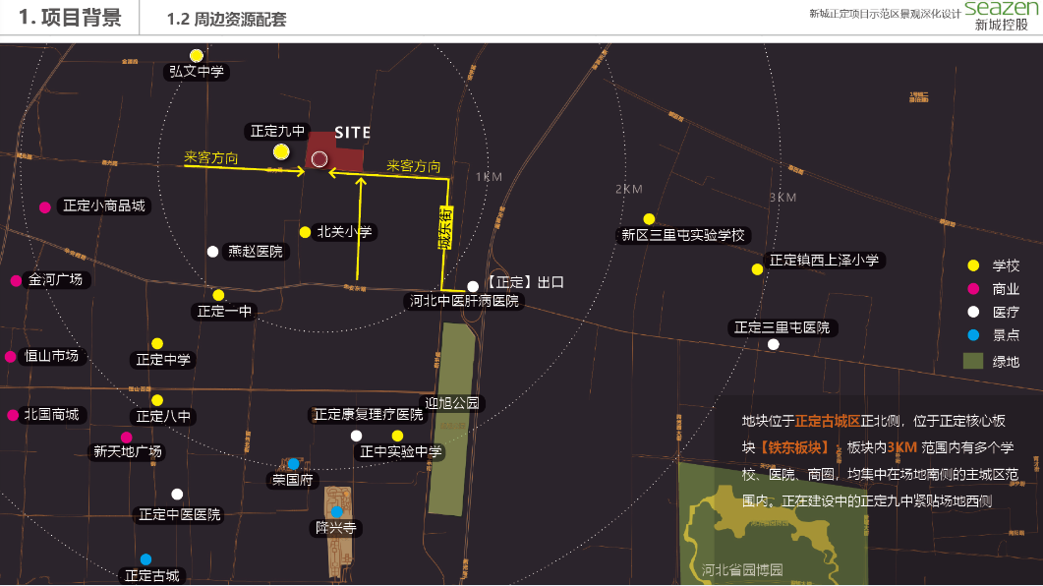Click the 隆兴寺 temple complex outline
1043x586 pixels.
pyautogui.click(x=338, y=532)
